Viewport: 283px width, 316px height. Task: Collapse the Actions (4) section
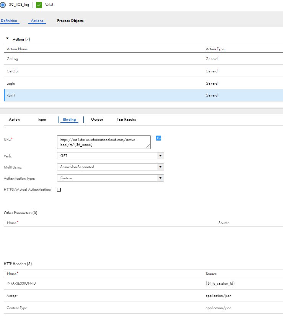[7, 38]
